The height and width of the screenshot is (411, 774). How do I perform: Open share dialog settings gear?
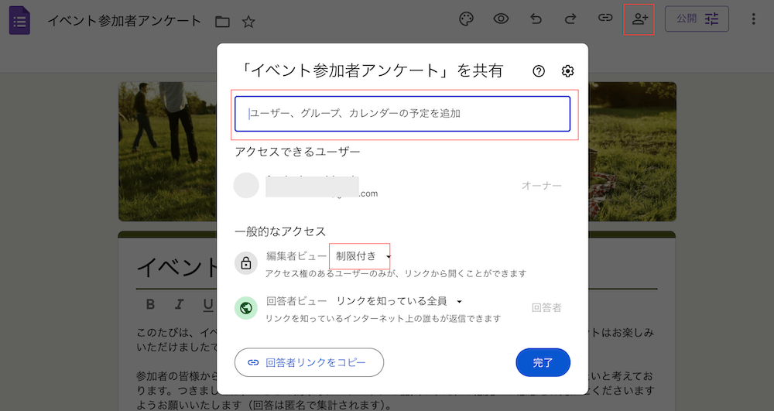coord(567,71)
